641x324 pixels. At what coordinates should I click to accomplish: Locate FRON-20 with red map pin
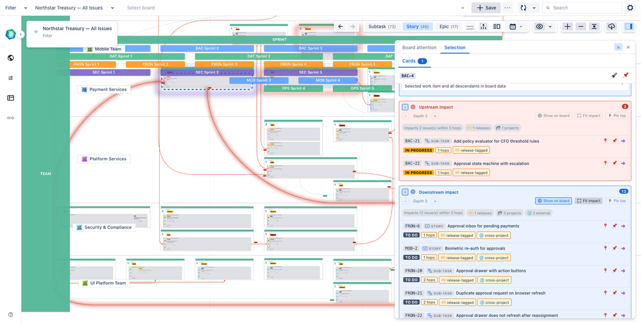tap(606, 271)
